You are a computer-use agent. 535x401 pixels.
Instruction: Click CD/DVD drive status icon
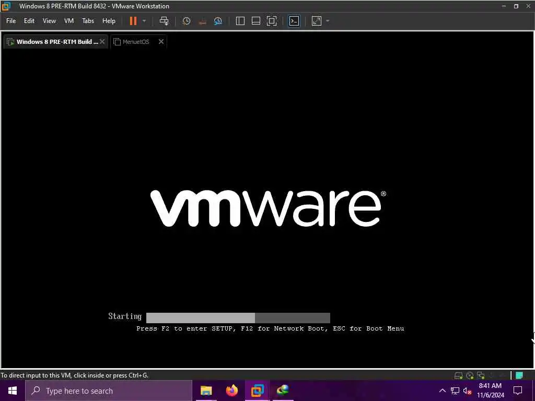tap(470, 375)
